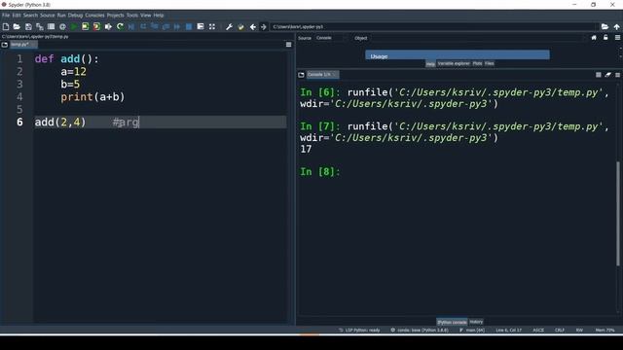Click the conda base environment status
623x350 pixels.
(x=420, y=331)
